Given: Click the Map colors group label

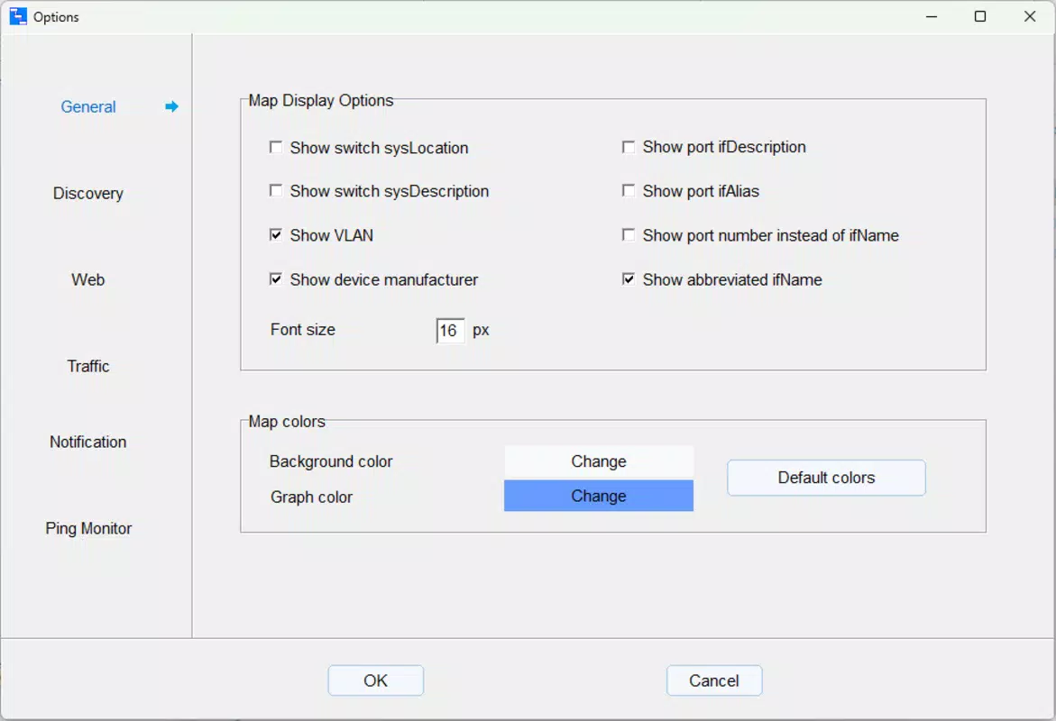Looking at the screenshot, I should coord(287,422).
